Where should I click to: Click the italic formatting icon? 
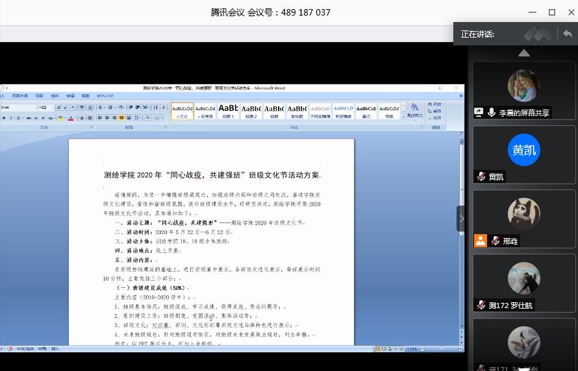click(10, 118)
